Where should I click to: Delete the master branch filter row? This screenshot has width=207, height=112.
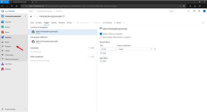[x=155, y=49]
